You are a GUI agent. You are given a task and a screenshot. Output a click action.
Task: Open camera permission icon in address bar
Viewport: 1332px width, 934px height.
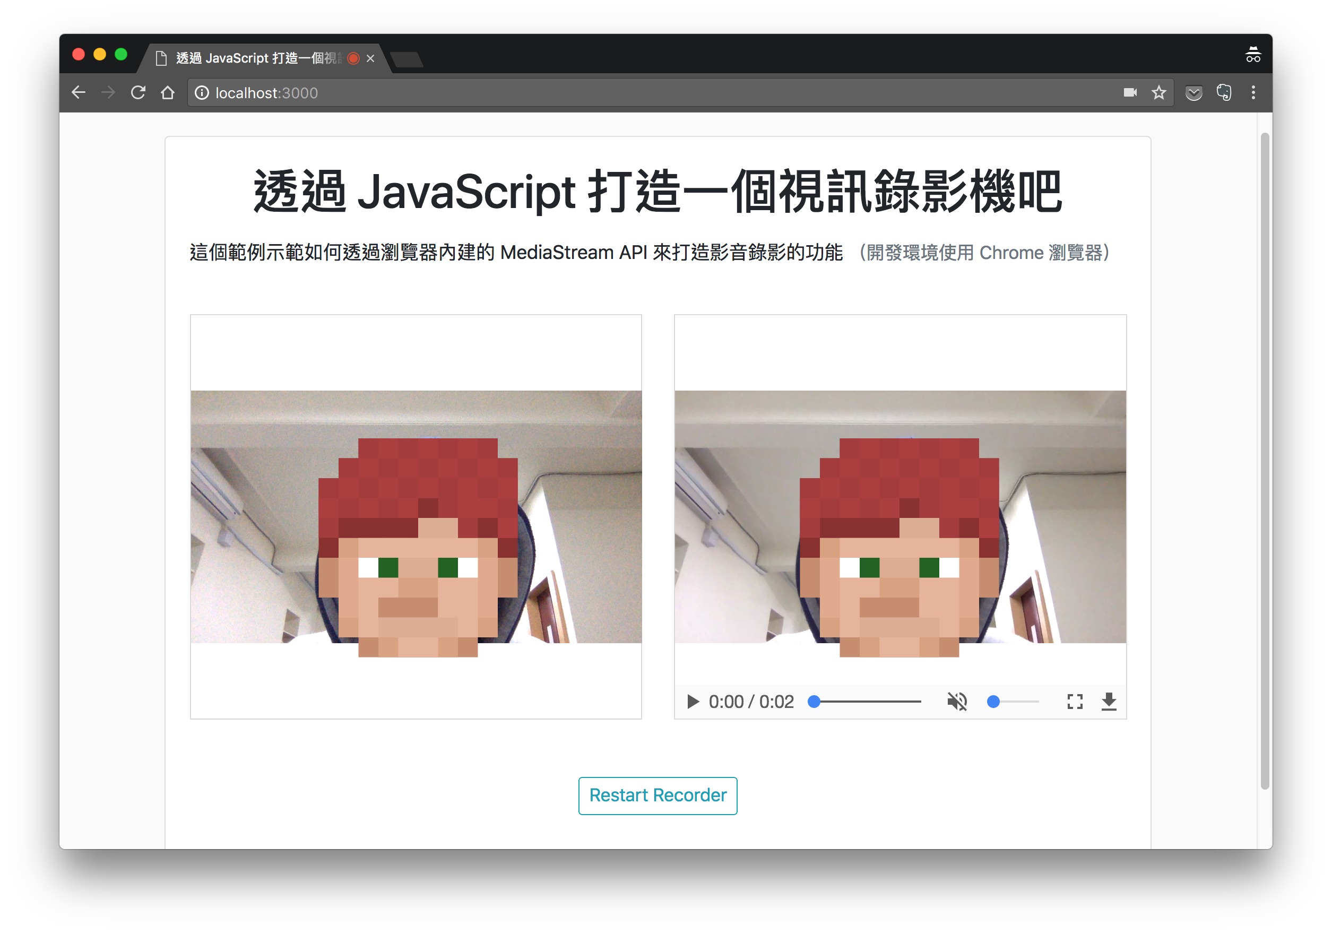tap(1129, 92)
